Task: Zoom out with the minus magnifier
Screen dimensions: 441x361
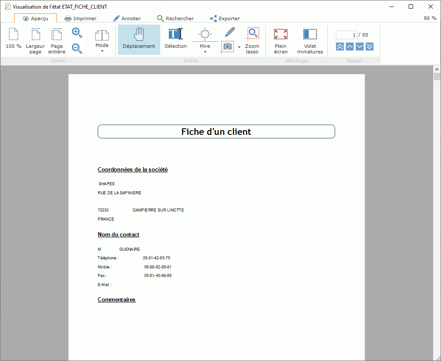Action: (x=77, y=48)
